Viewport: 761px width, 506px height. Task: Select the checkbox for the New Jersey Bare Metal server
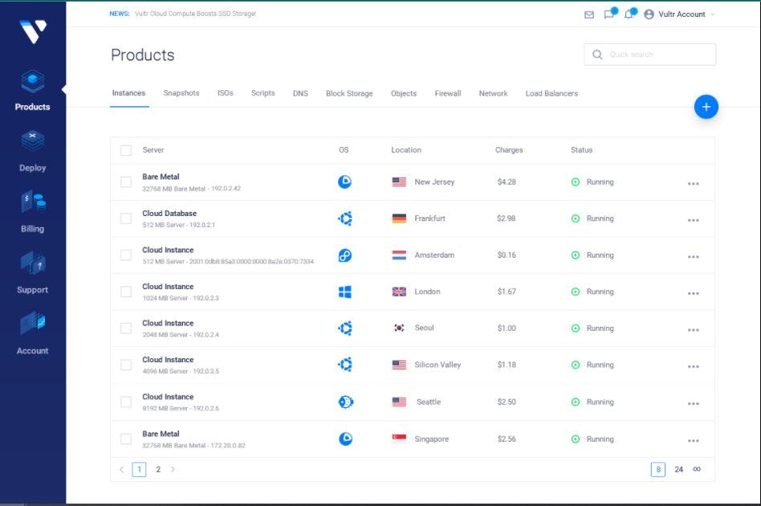coord(126,182)
